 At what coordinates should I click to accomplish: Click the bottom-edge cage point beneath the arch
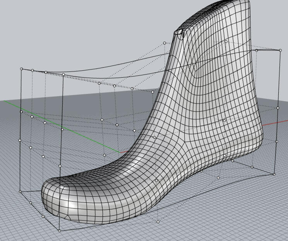point(158,222)
